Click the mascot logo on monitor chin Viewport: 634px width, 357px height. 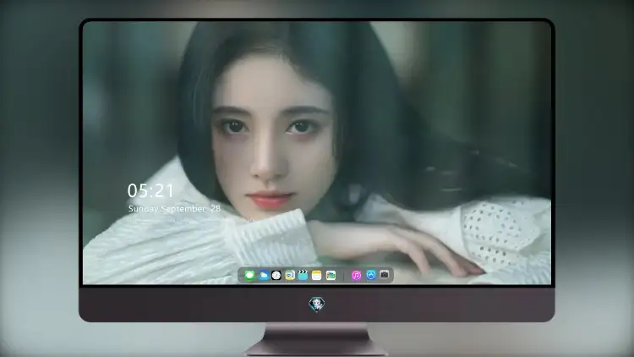(x=317, y=304)
